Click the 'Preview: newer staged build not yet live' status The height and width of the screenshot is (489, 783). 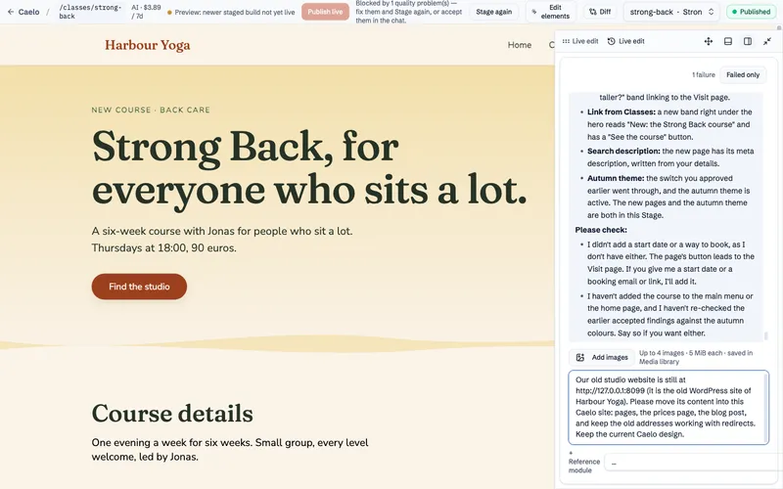[231, 12]
